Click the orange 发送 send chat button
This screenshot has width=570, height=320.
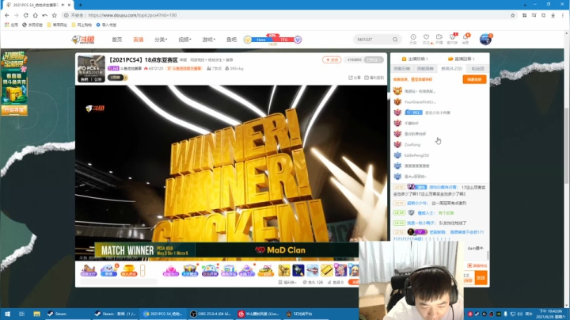click(x=481, y=277)
